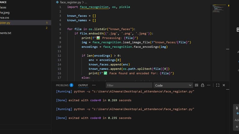Expand the faces folder in explorer
The image size is (239, 134).
tap(25, 7)
